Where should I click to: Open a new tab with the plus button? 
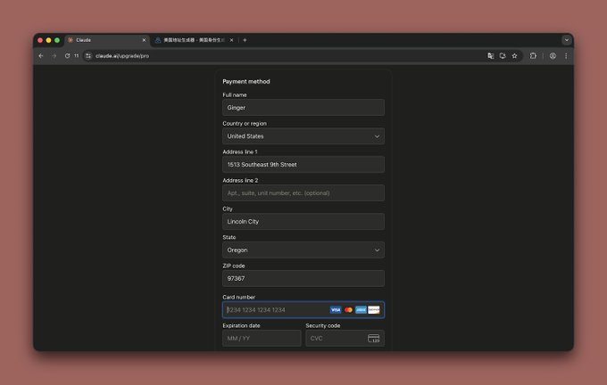245,40
